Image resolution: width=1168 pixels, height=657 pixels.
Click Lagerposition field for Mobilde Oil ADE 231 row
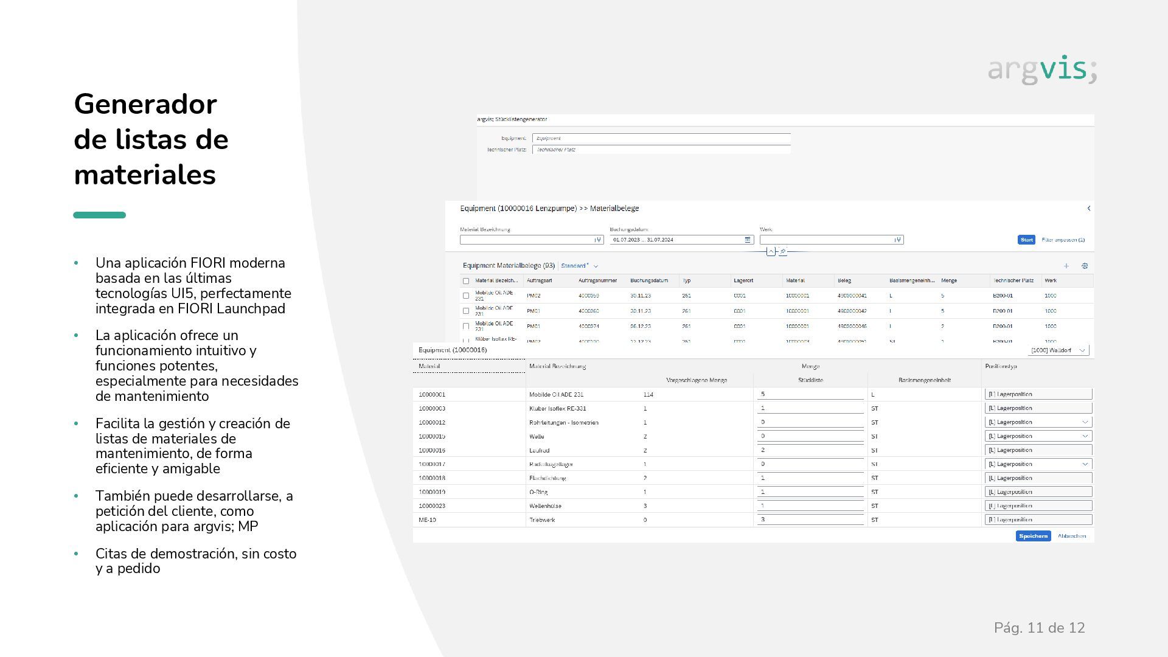(1038, 394)
